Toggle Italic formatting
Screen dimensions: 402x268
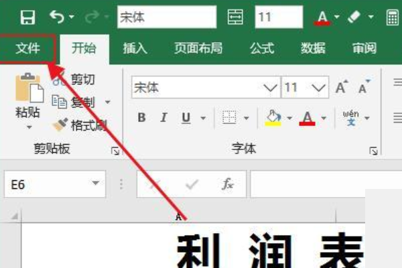tap(163, 118)
